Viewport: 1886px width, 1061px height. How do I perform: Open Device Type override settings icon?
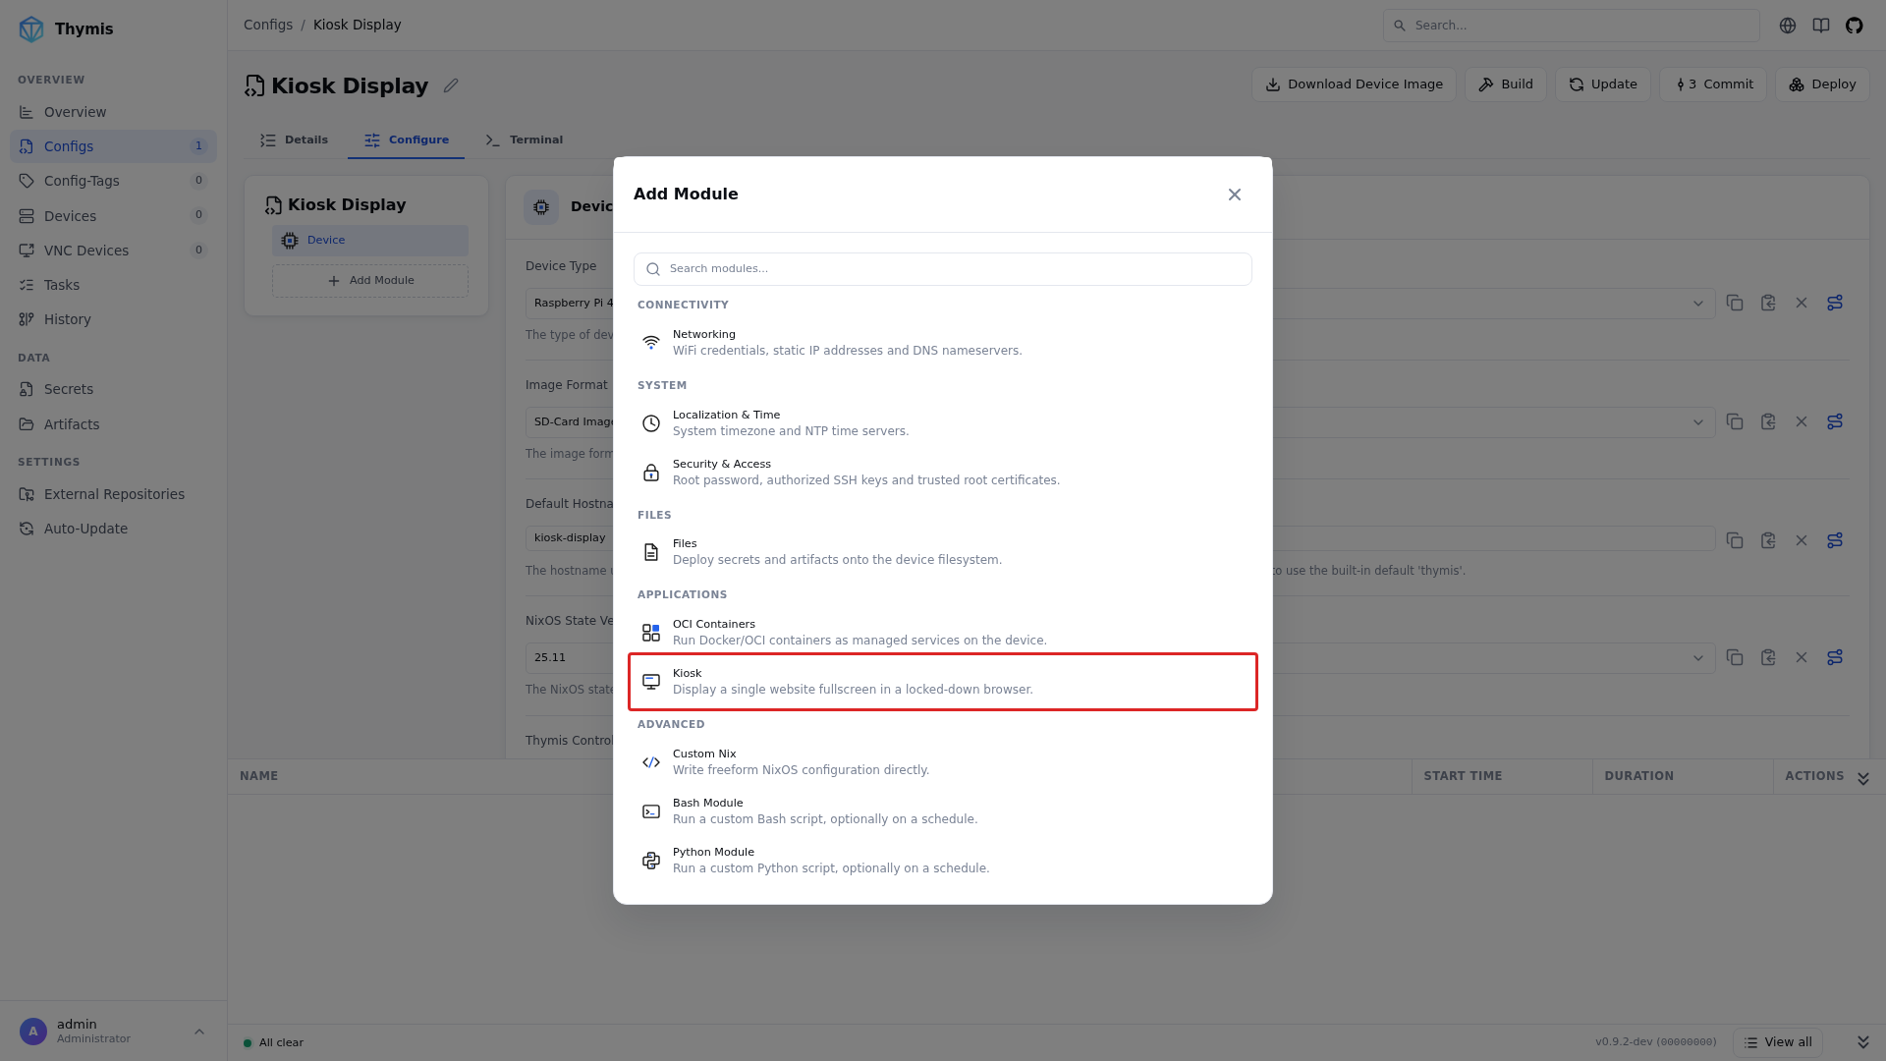(1835, 304)
